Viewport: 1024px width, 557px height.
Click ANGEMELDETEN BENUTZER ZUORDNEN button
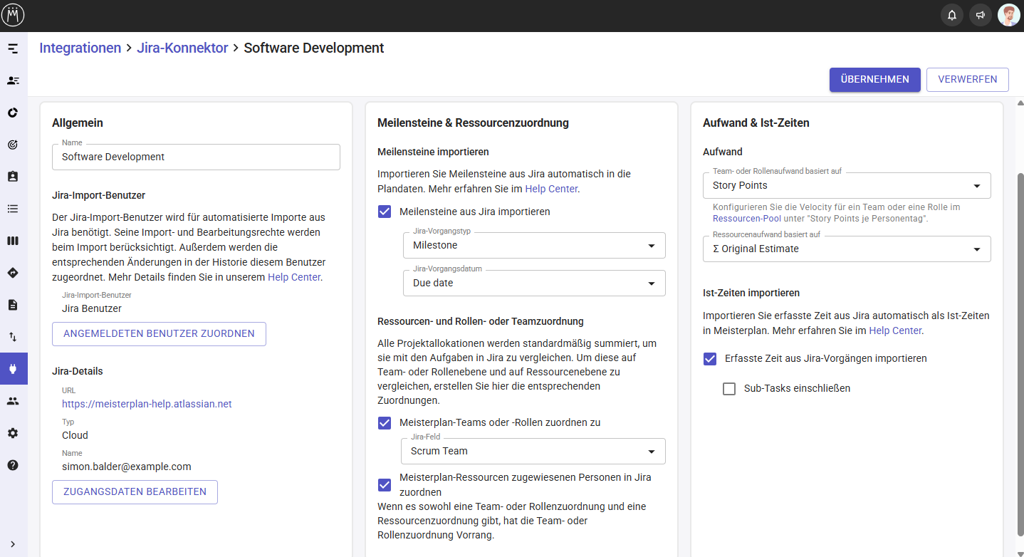pos(159,334)
